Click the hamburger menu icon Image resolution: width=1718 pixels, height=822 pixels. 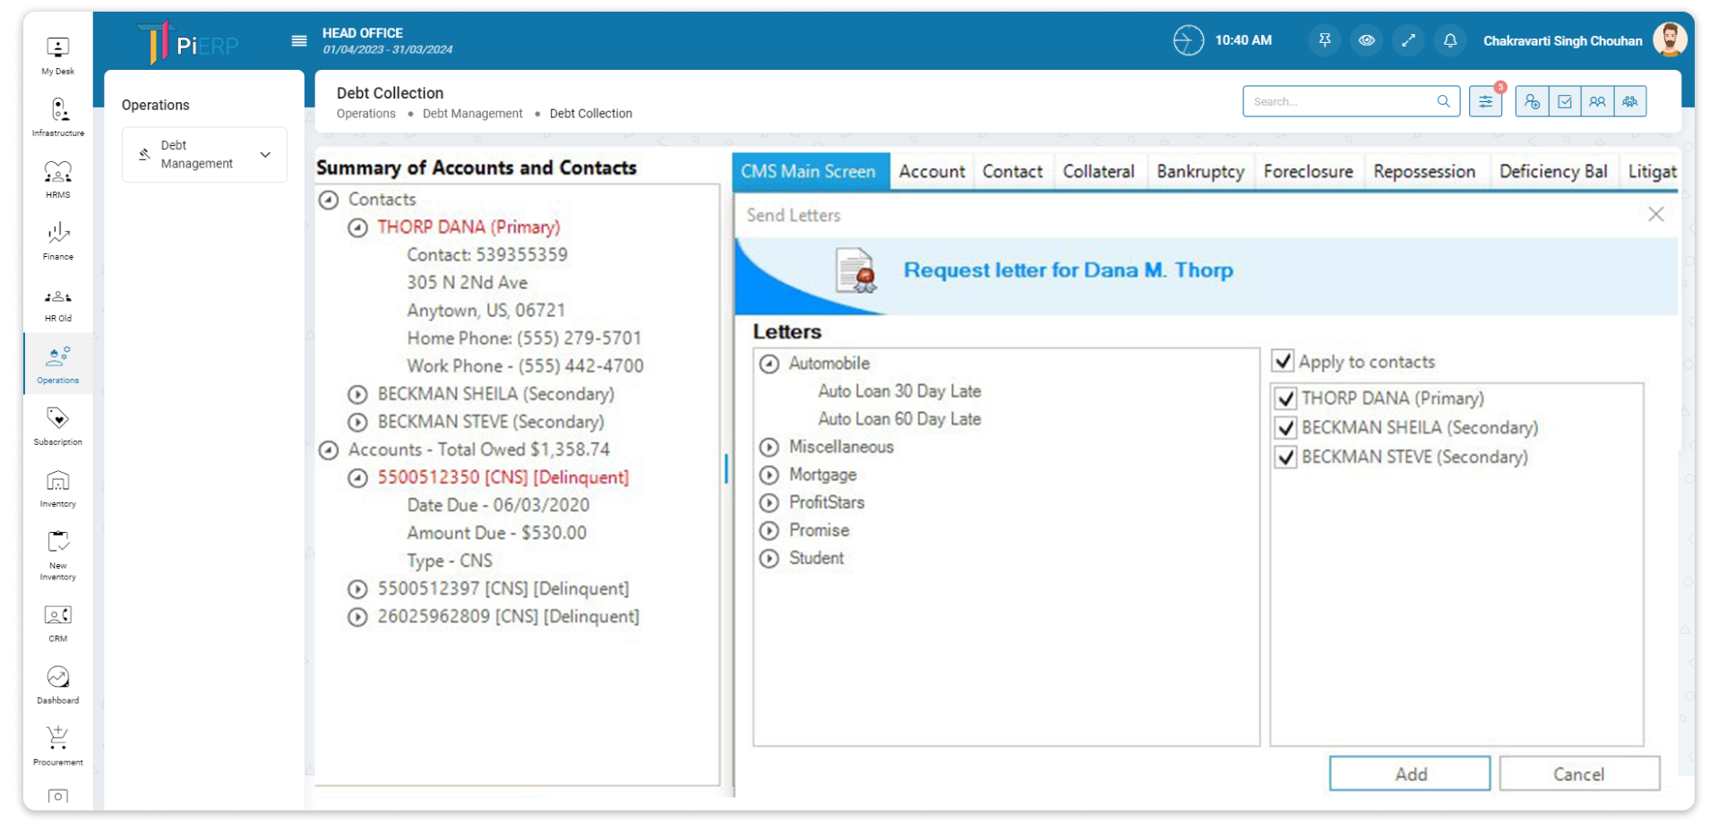point(299,41)
